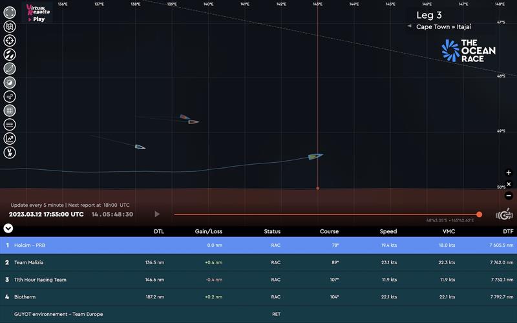Click the Course column header
517x323 pixels.
pyautogui.click(x=329, y=231)
